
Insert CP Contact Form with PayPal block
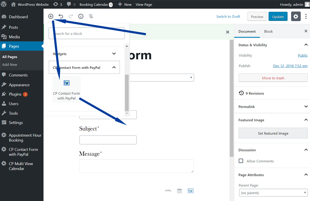point(67,89)
